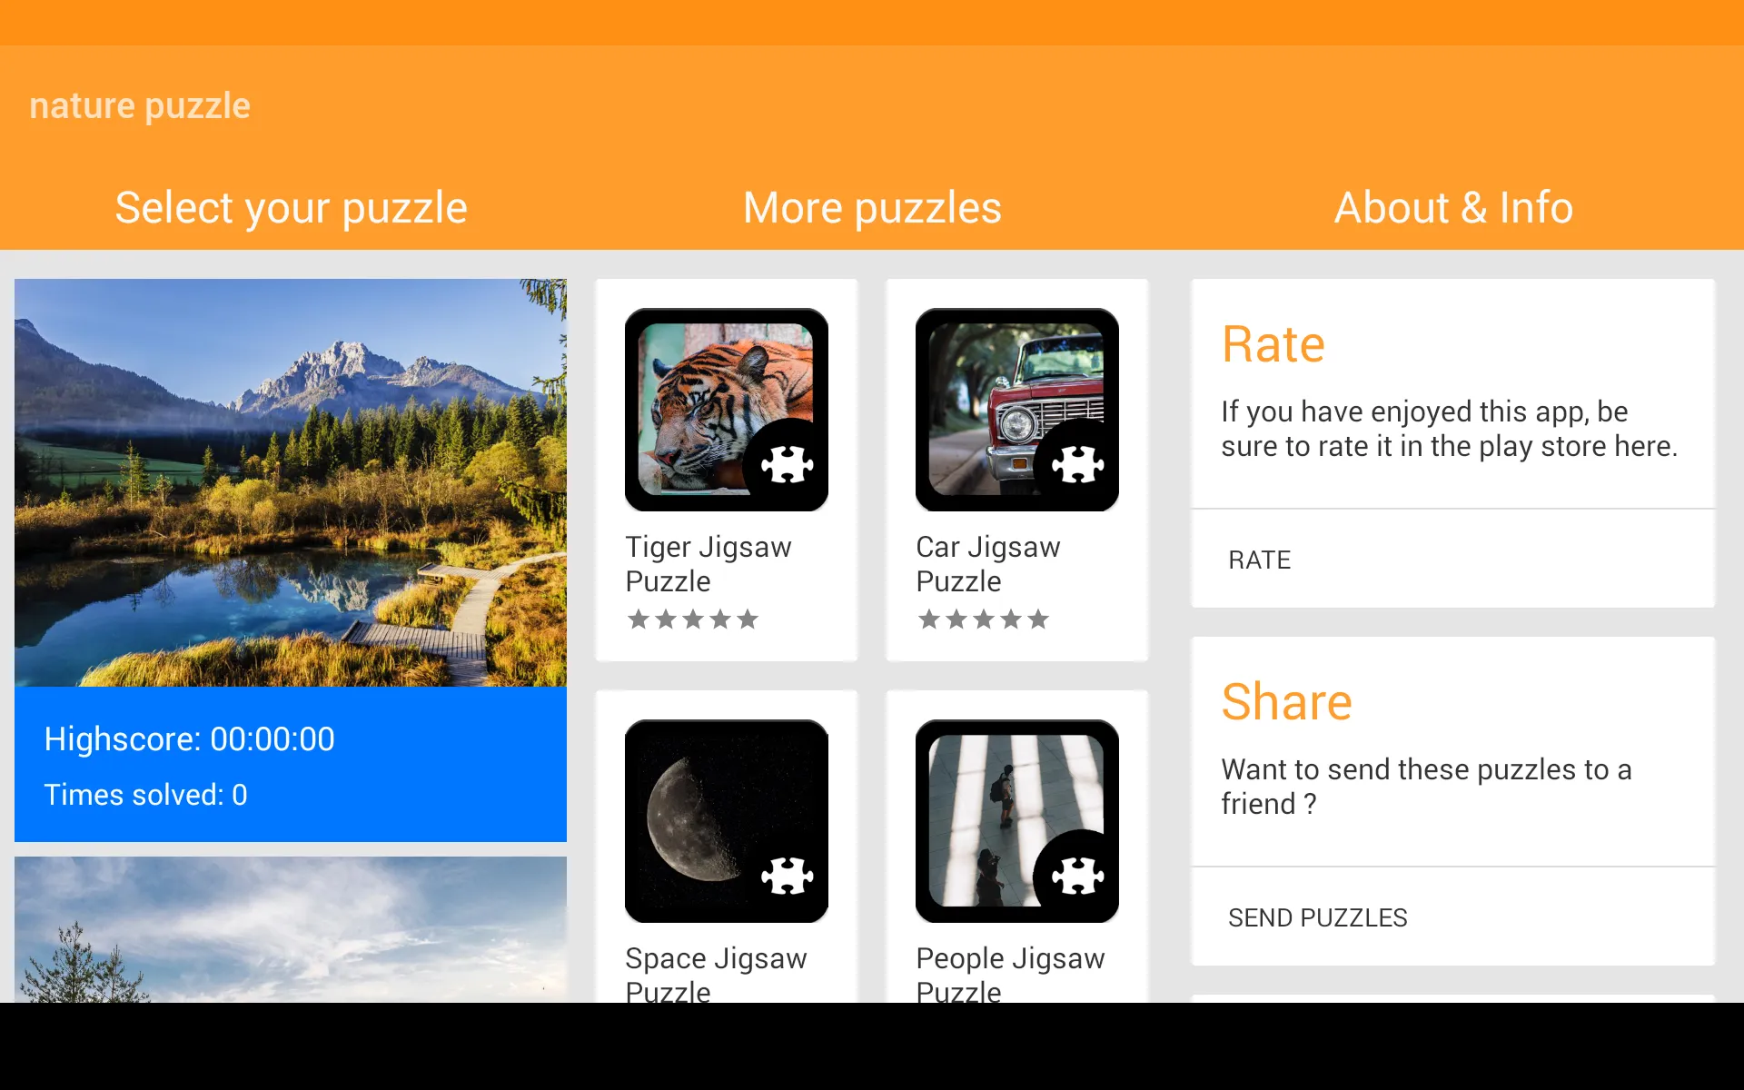Rate Car Jigsaw Puzzle stars

(x=982, y=618)
